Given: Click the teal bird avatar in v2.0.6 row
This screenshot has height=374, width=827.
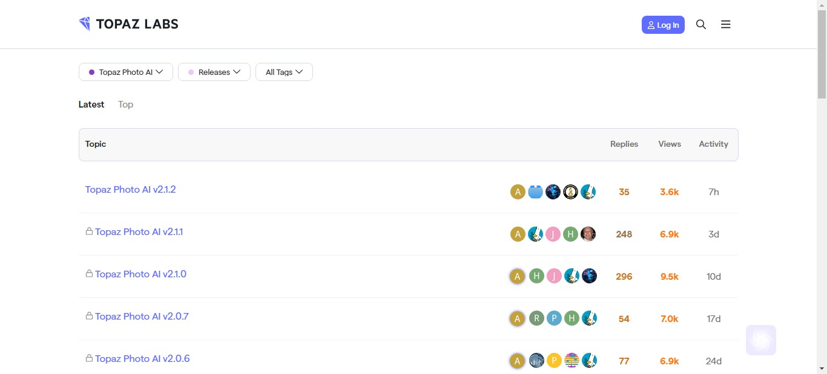Looking at the screenshot, I should click(x=589, y=361).
